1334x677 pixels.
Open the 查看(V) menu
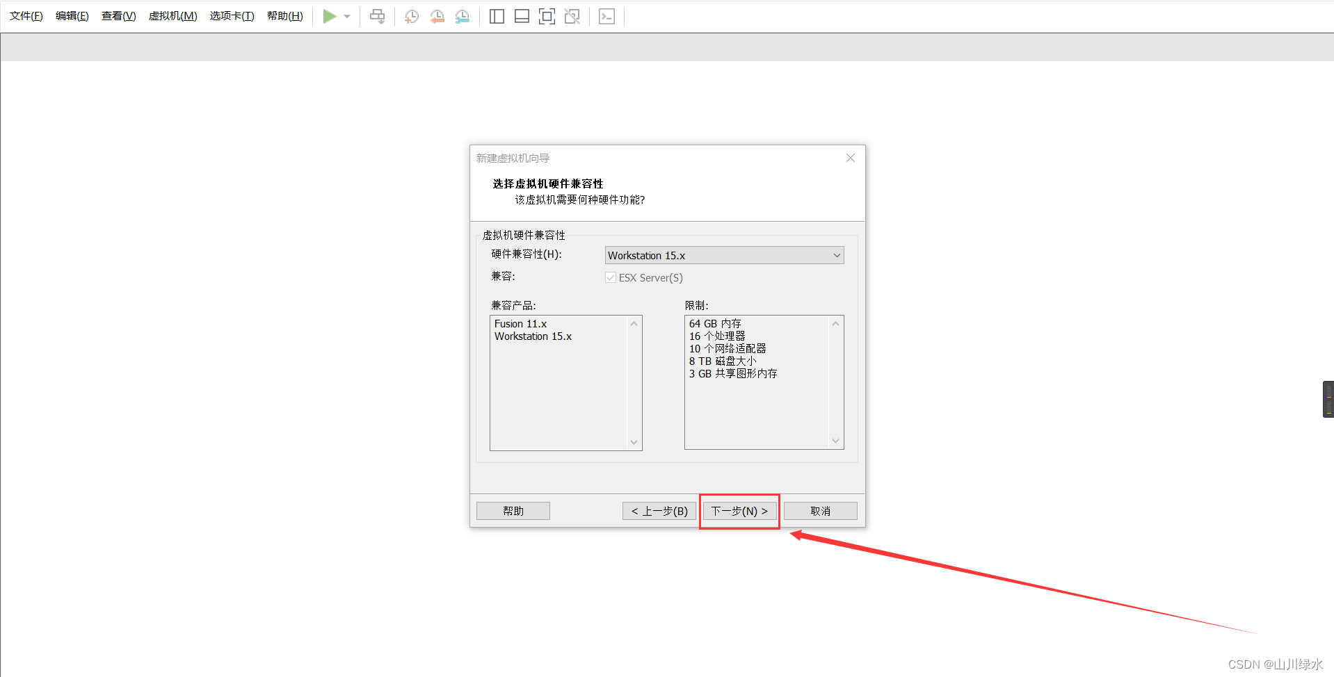[x=119, y=16]
